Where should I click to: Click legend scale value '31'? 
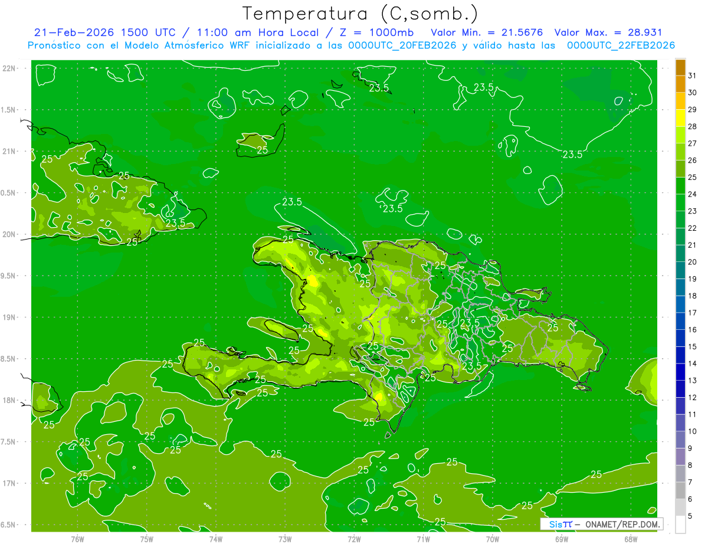692,76
